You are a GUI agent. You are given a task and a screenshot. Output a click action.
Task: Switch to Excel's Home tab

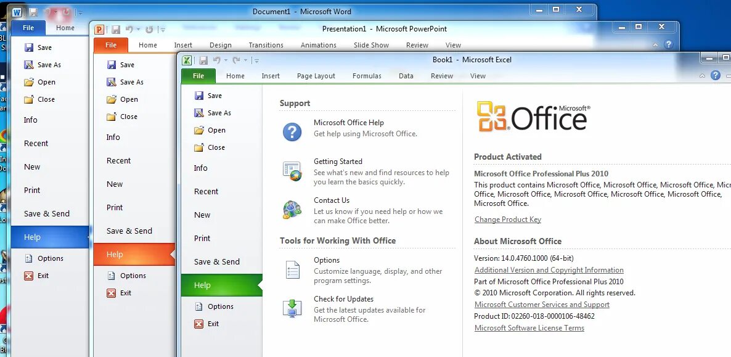[235, 76]
